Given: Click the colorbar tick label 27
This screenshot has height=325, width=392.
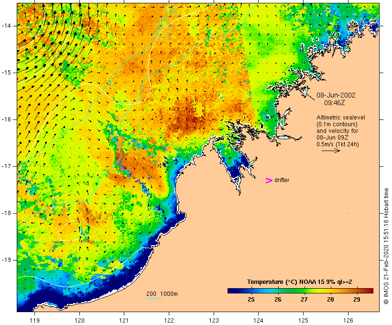Looking at the screenshot, I should tap(304, 299).
